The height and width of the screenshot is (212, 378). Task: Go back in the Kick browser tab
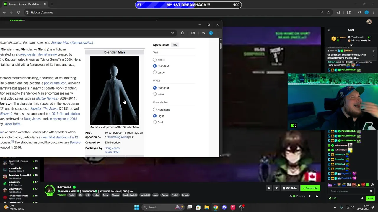click(4, 12)
